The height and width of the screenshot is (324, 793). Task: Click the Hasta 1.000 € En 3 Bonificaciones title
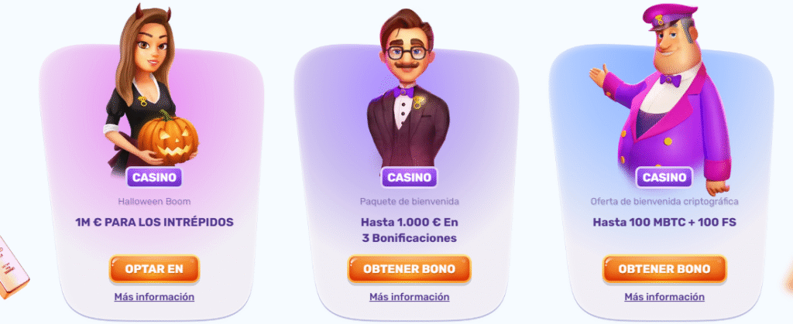click(409, 230)
